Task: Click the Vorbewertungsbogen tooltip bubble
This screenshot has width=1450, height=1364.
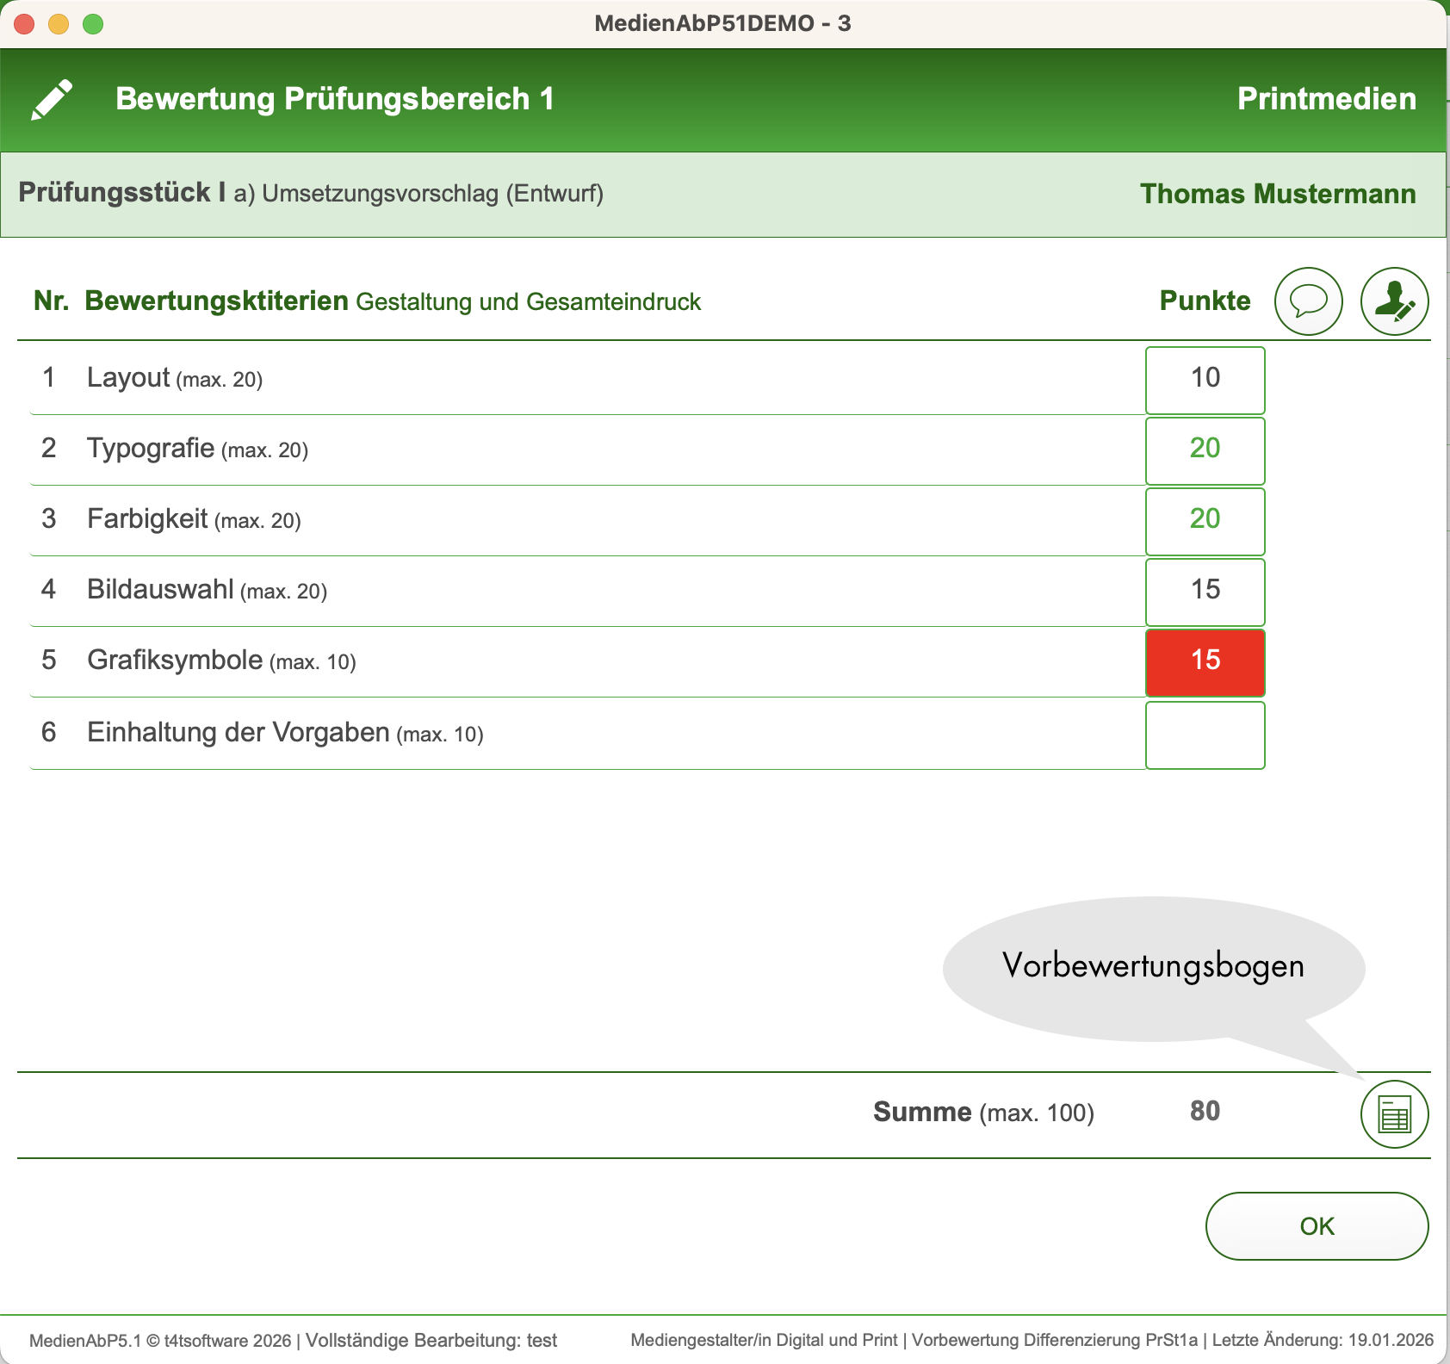Action: tap(1153, 966)
